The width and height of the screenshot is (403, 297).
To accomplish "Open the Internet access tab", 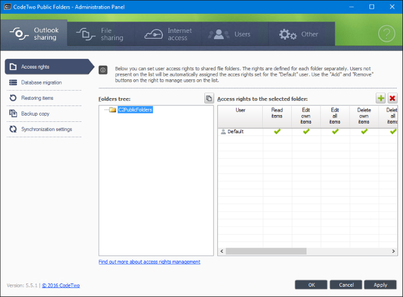I will coord(168,34).
